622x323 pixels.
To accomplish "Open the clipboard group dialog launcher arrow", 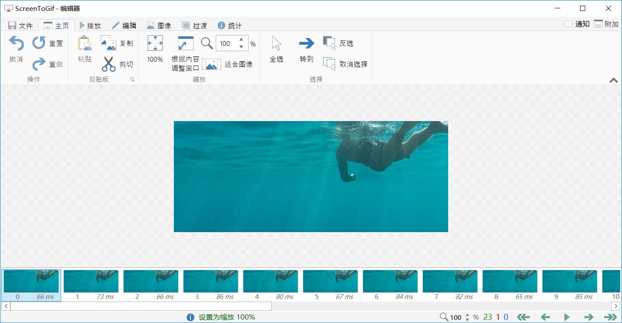I will pyautogui.click(x=132, y=79).
